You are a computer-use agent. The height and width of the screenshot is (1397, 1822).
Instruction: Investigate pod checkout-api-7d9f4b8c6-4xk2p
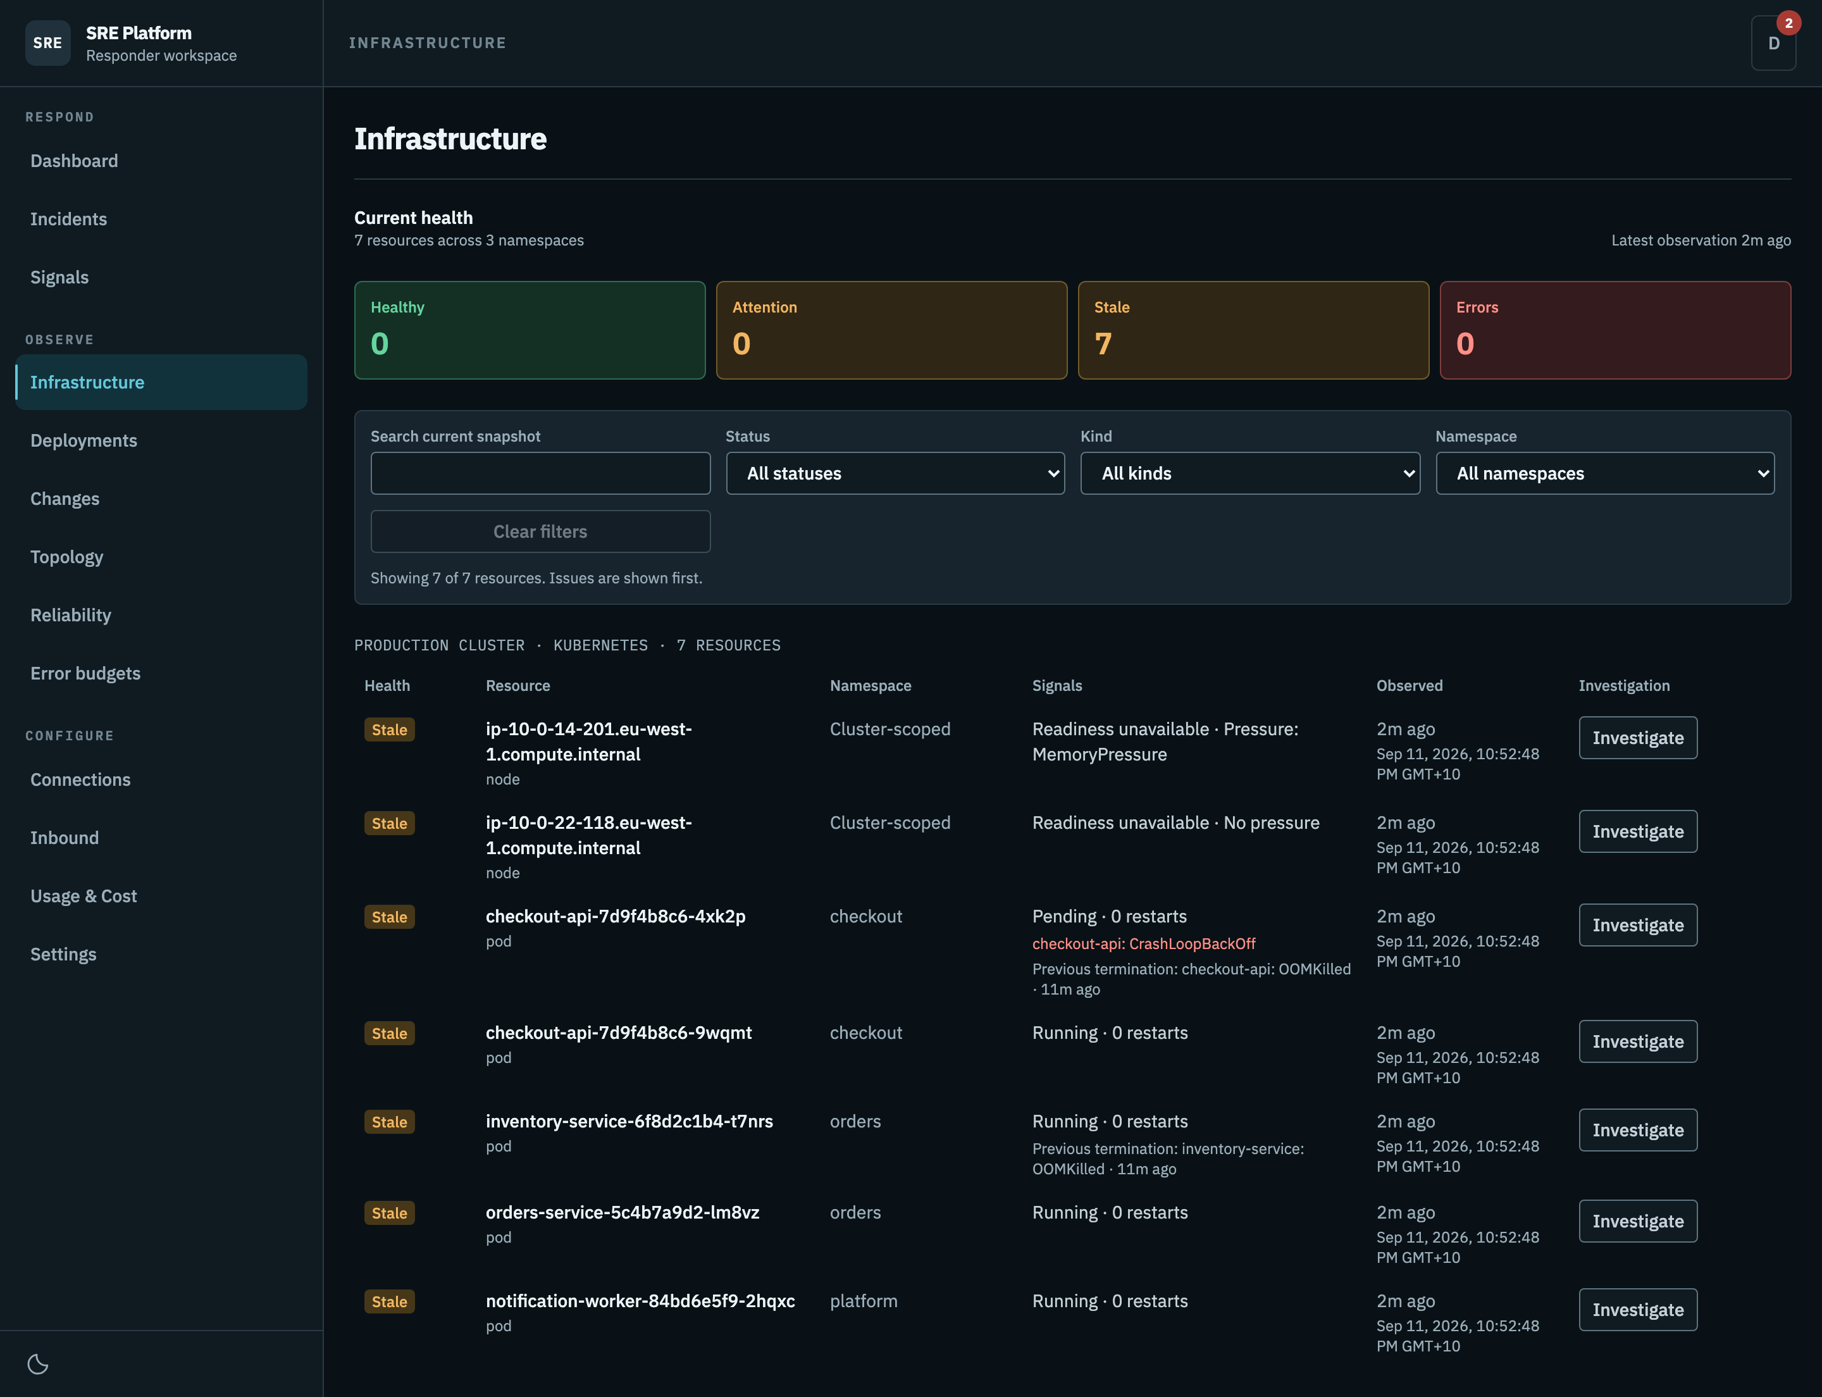coord(1637,924)
